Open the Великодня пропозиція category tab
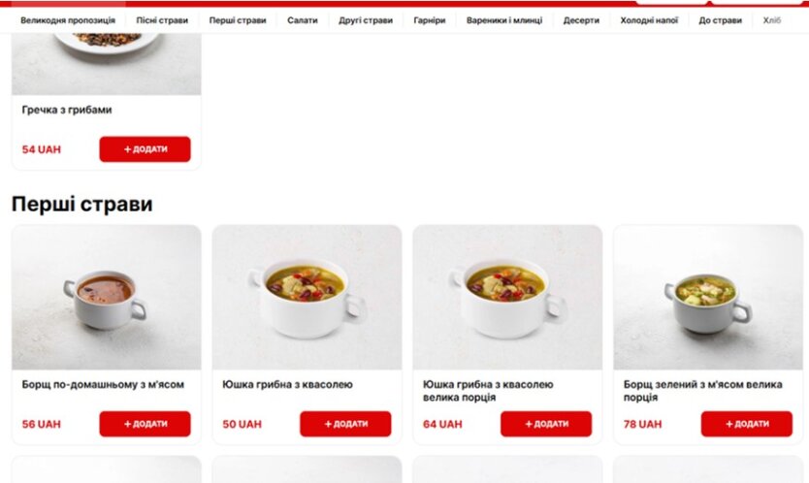809x483 pixels. [x=68, y=20]
